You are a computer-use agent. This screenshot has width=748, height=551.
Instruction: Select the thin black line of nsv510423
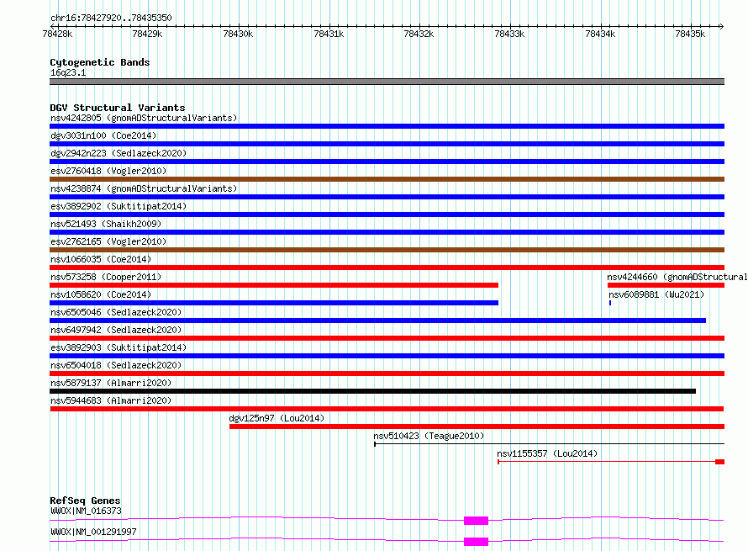tap(549, 444)
